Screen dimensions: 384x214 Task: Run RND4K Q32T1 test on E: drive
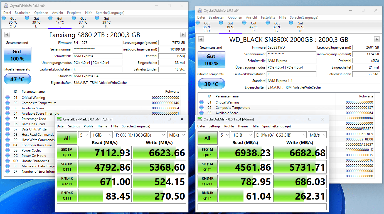[207, 181]
